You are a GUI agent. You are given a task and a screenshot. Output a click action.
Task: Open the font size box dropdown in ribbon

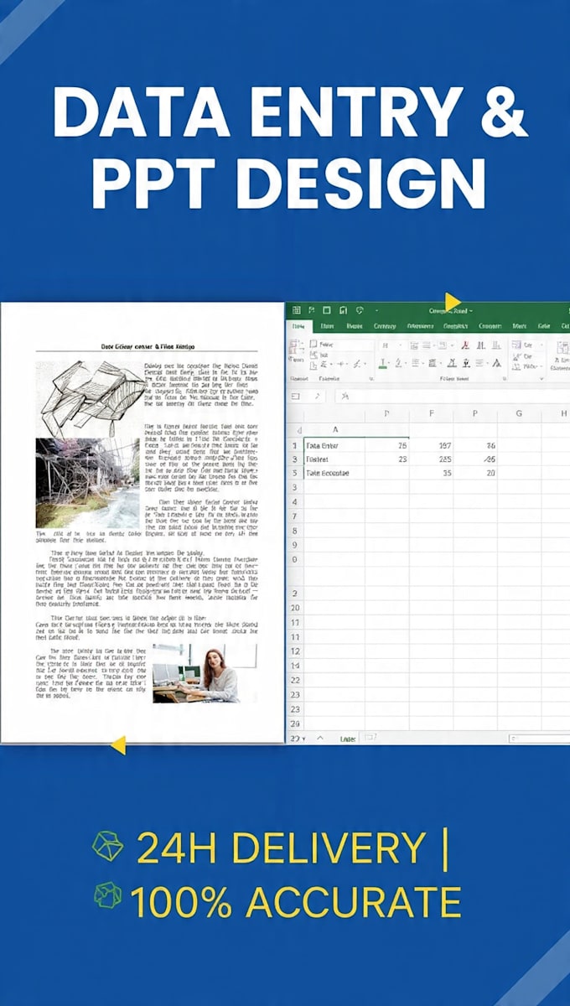tap(399, 345)
